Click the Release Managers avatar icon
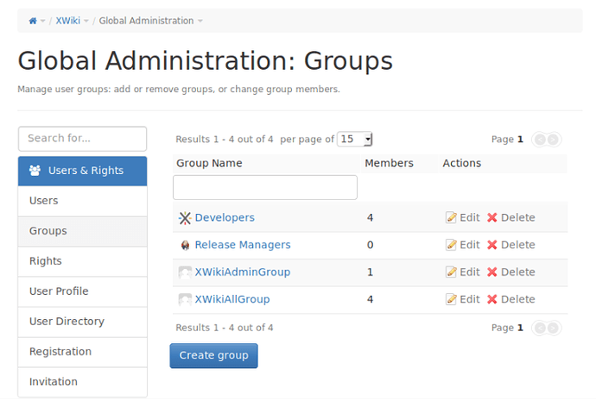 tap(185, 245)
